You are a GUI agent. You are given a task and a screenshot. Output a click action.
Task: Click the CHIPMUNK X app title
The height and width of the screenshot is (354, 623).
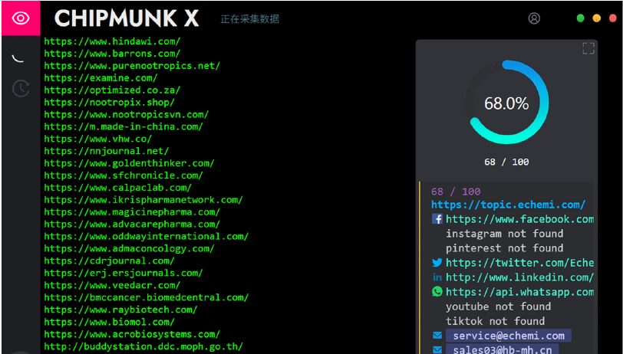(x=127, y=18)
